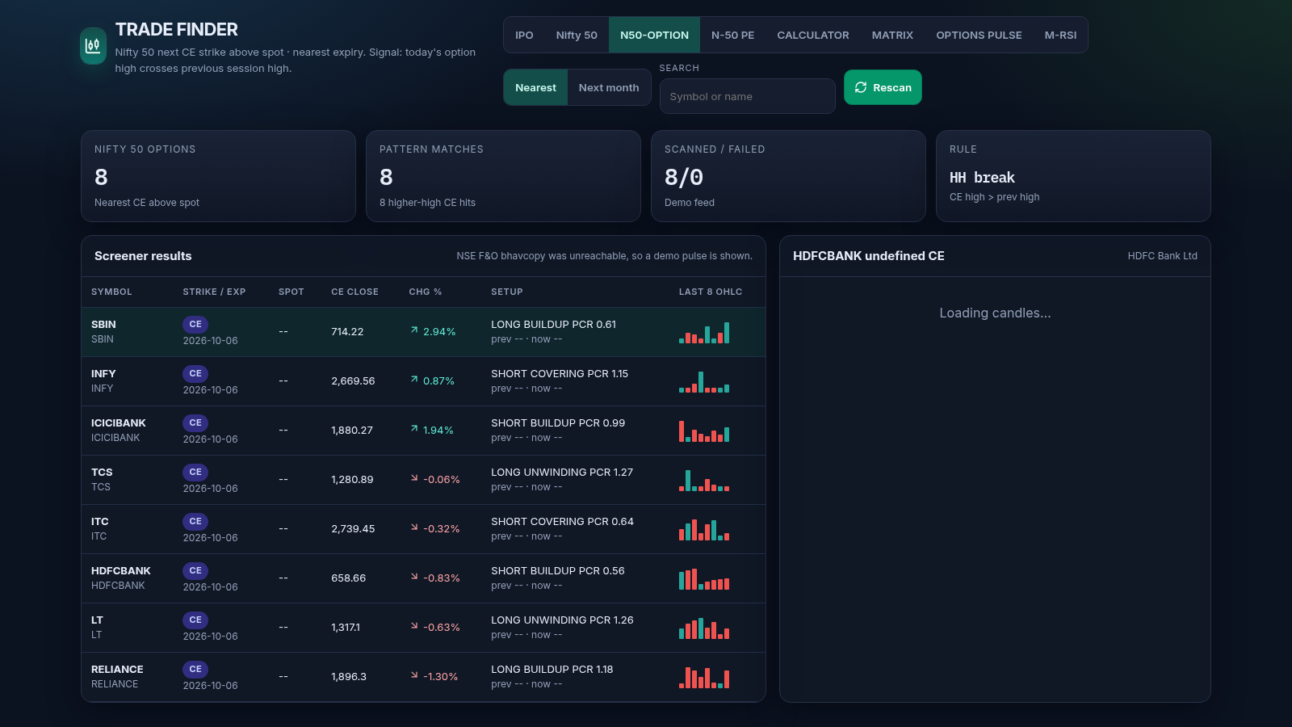Image resolution: width=1292 pixels, height=727 pixels.
Task: Open the M-RSI tab
Action: click(1060, 35)
